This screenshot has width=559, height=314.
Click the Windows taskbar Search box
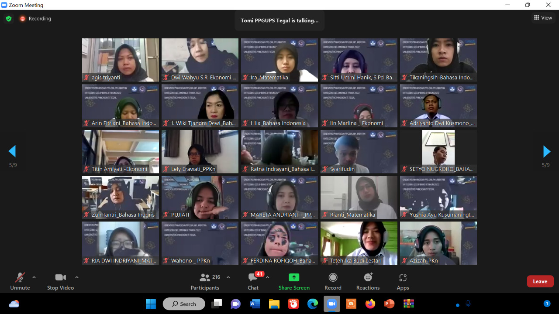[x=184, y=304]
